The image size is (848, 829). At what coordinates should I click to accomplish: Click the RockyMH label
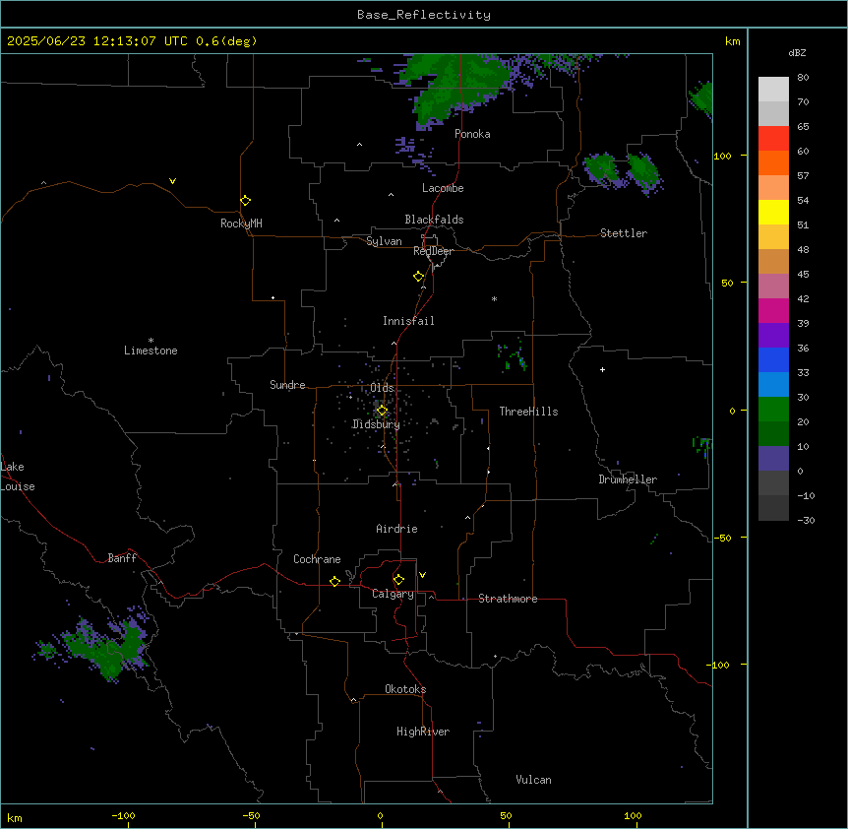[241, 223]
